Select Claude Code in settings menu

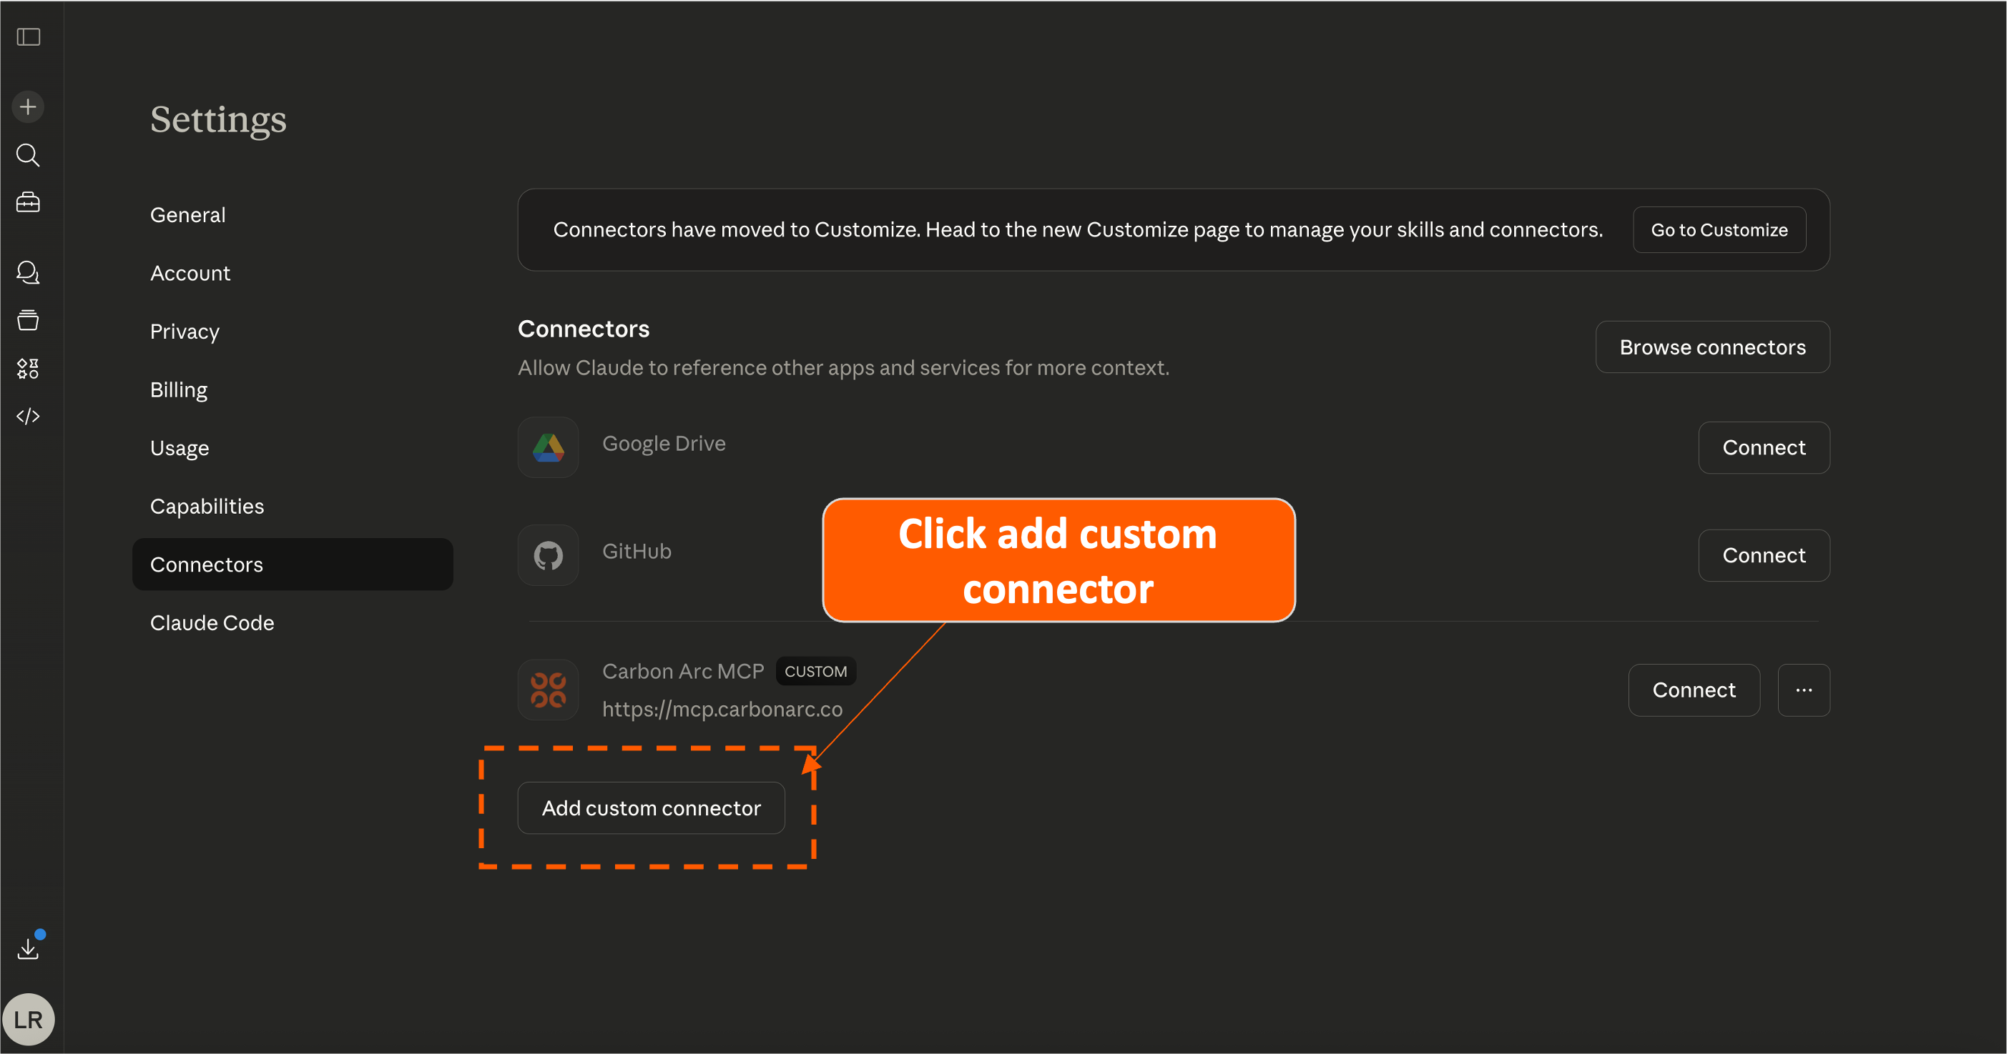(x=212, y=623)
